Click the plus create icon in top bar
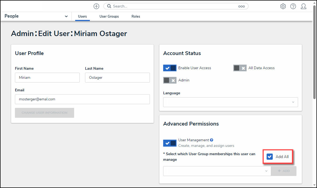 tap(96, 6)
